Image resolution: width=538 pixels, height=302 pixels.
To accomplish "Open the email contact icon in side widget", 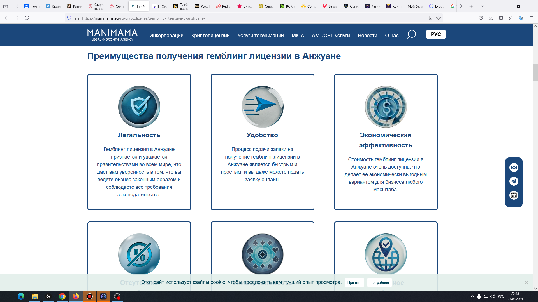I will (514, 167).
